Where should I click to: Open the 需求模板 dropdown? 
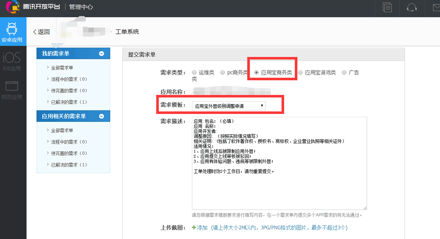[x=228, y=106]
